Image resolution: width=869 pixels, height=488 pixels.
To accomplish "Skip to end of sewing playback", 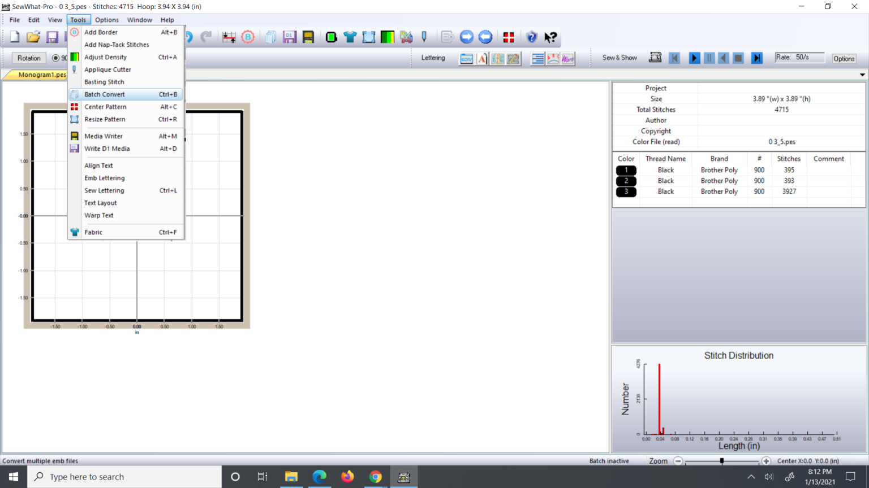I will [756, 58].
